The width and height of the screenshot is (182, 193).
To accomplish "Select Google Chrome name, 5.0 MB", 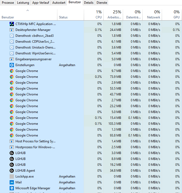I will (27, 112).
